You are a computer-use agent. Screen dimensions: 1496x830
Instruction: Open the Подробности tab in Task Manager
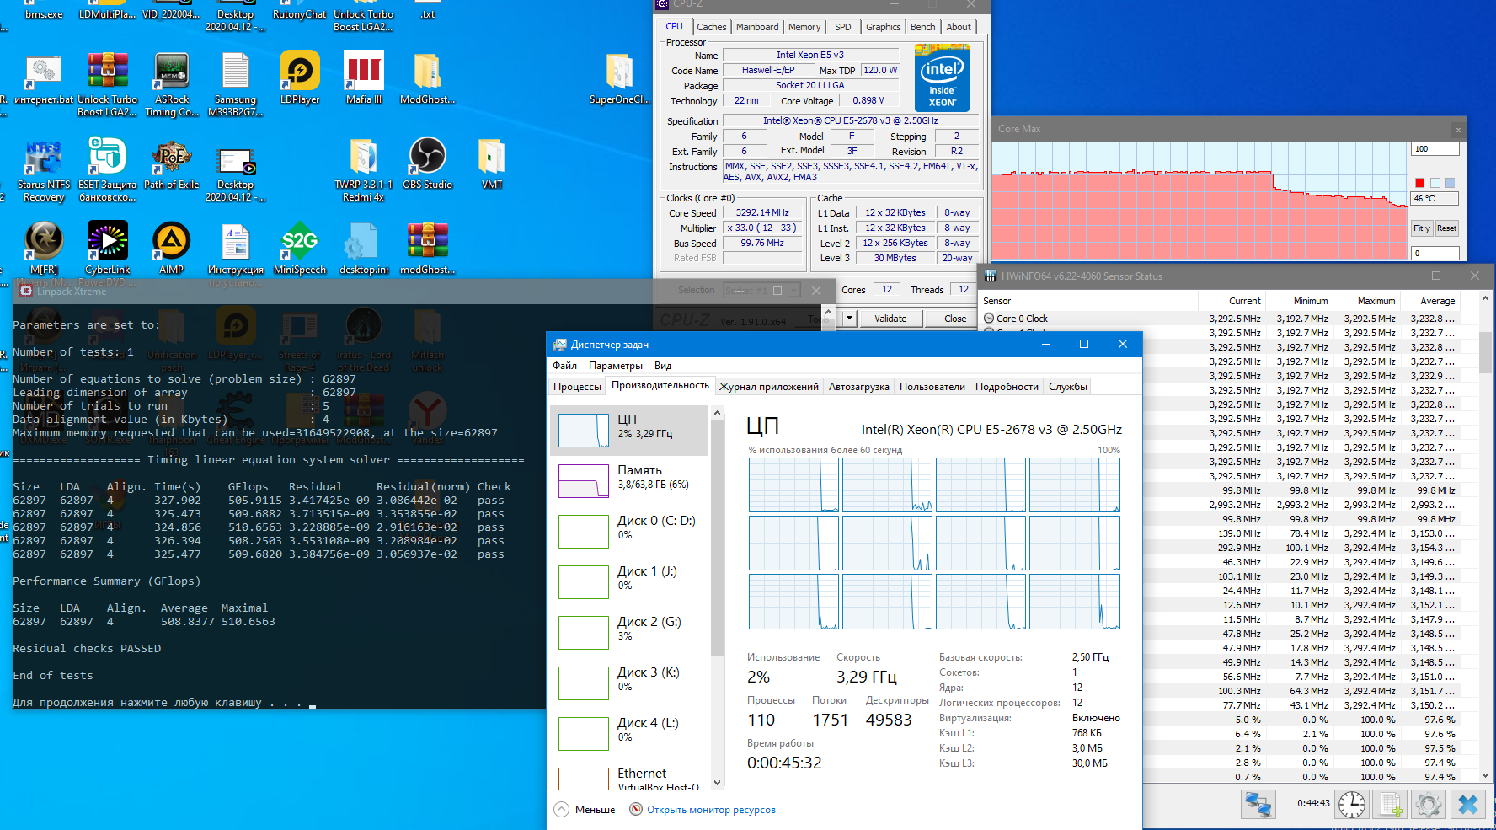pyautogui.click(x=1007, y=387)
